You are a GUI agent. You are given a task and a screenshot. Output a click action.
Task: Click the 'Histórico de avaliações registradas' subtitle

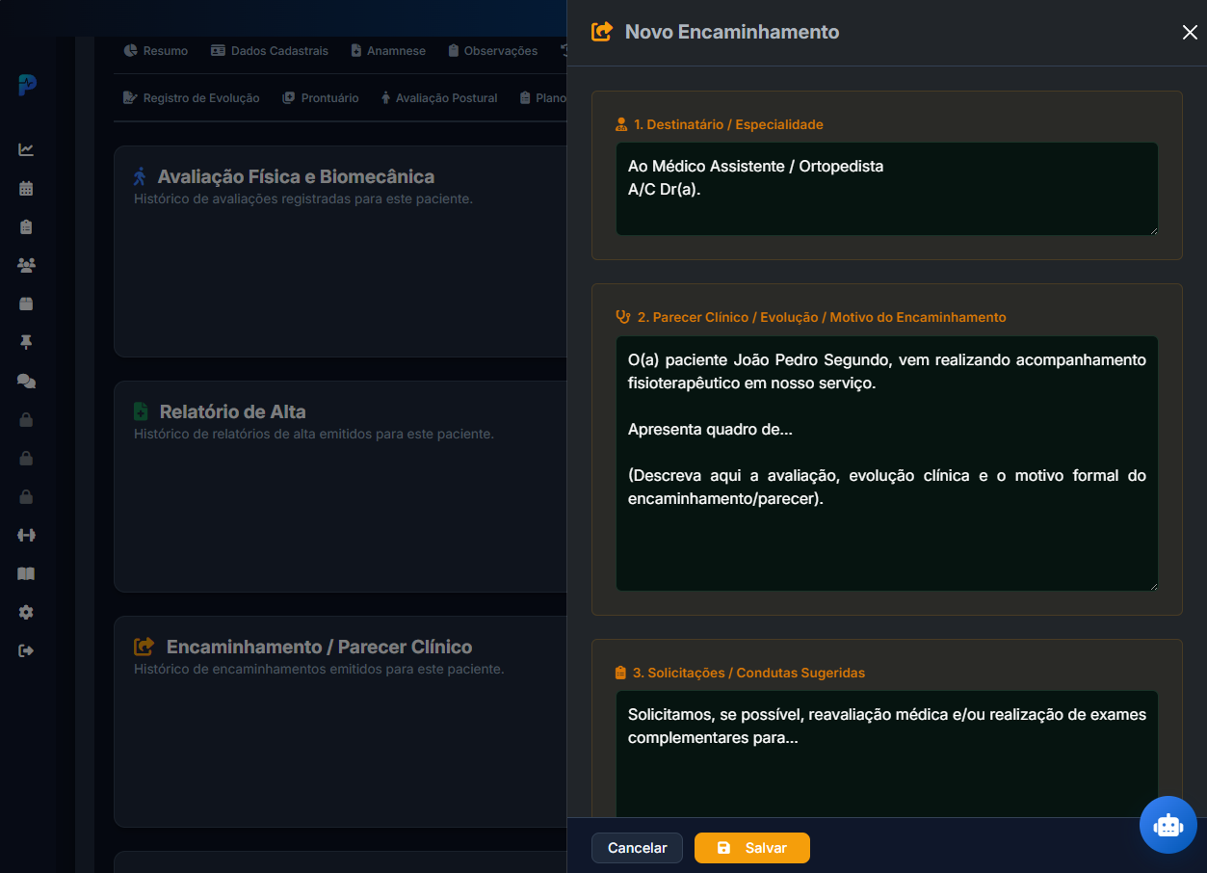303,199
